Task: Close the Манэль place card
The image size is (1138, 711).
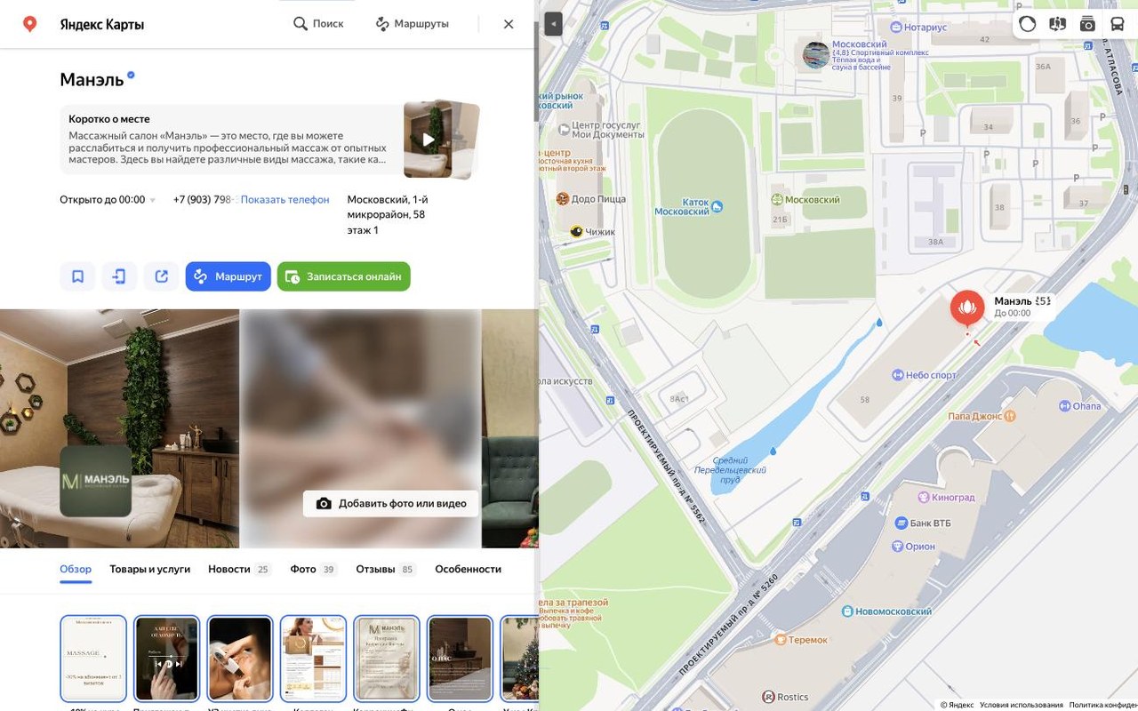Action: (x=509, y=24)
